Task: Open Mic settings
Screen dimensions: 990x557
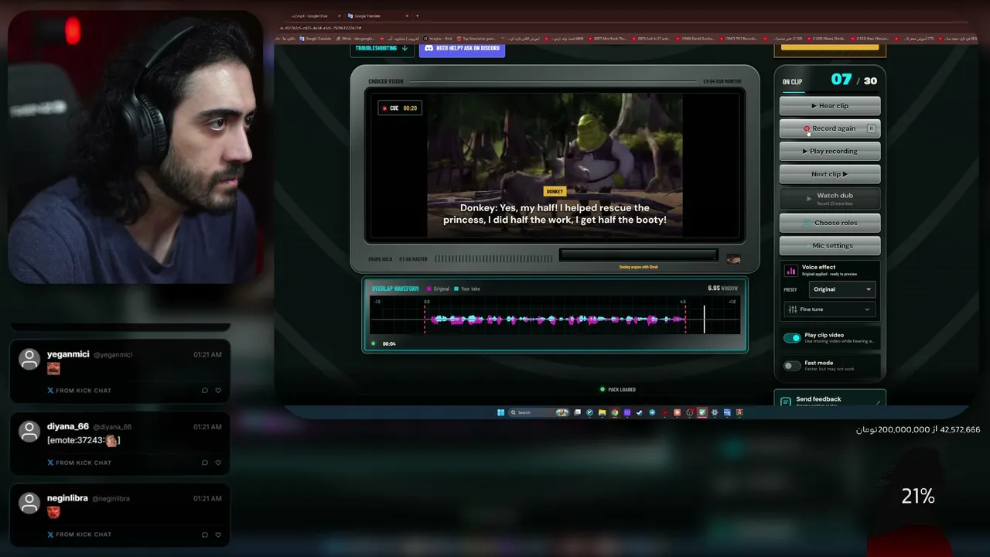Action: point(830,245)
